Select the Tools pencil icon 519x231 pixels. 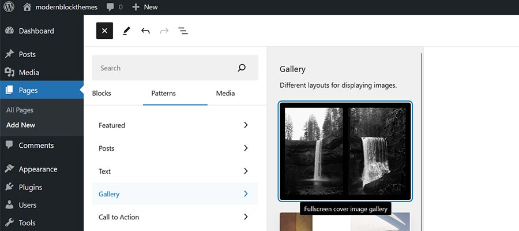pos(126,31)
